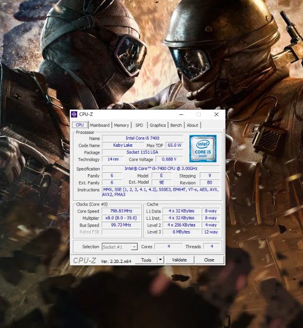Click the Cores count field showing 4
Image resolution: width=303 pixels, height=328 pixels.
click(169, 246)
